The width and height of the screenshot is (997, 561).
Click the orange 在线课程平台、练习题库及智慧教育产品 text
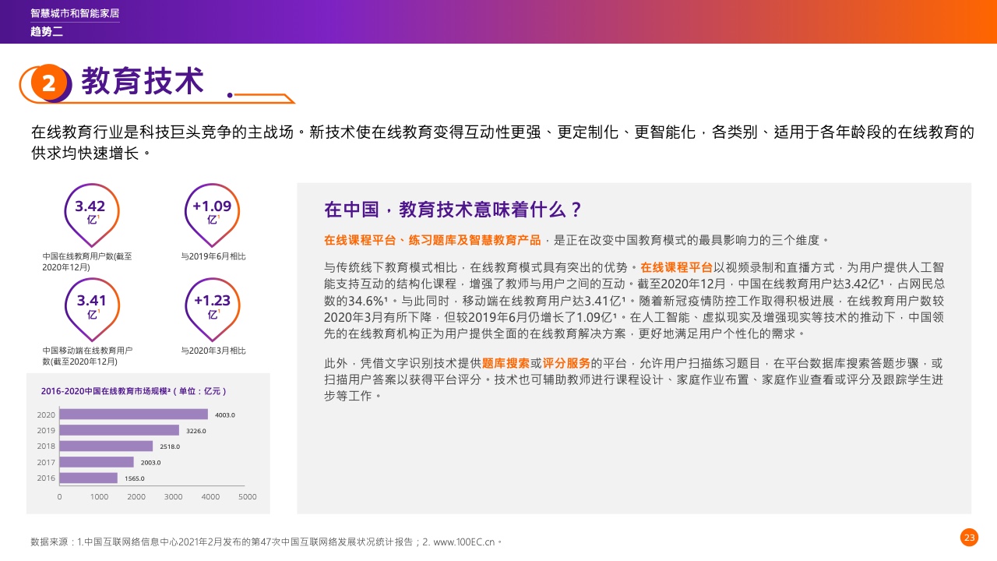coord(436,240)
